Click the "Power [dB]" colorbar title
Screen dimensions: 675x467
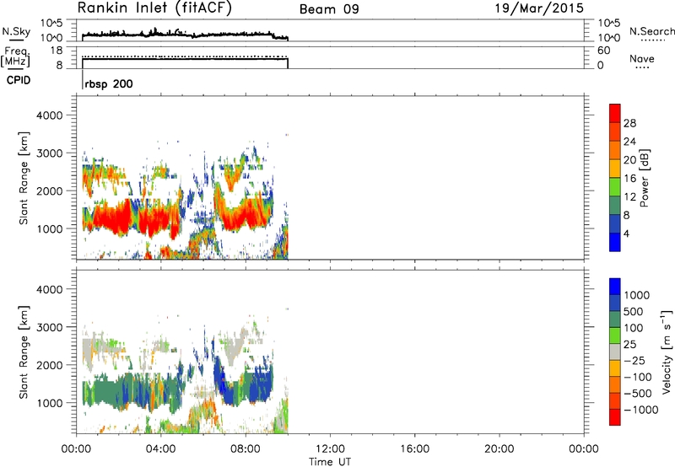645,178
